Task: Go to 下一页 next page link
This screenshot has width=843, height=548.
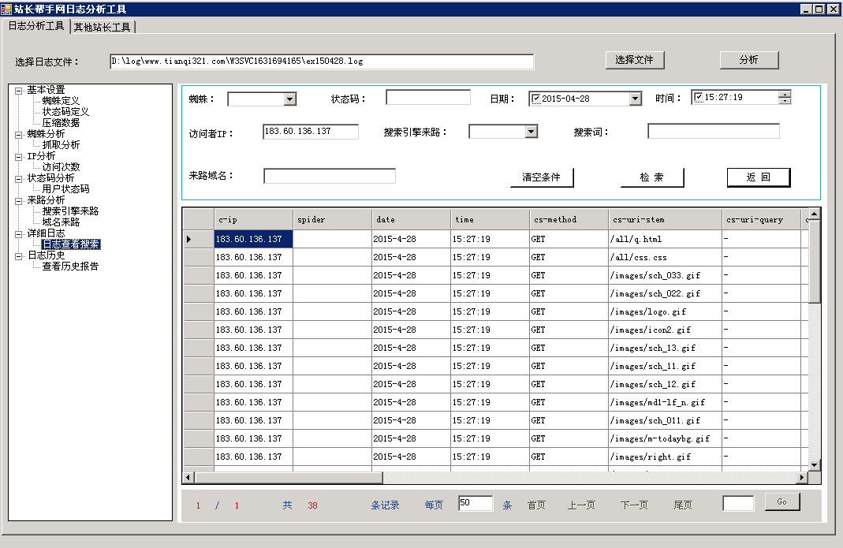Action: click(634, 505)
